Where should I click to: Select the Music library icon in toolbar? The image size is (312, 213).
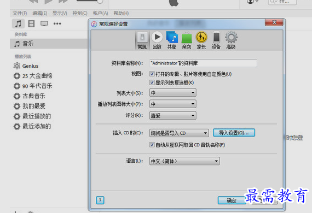[x=18, y=23]
